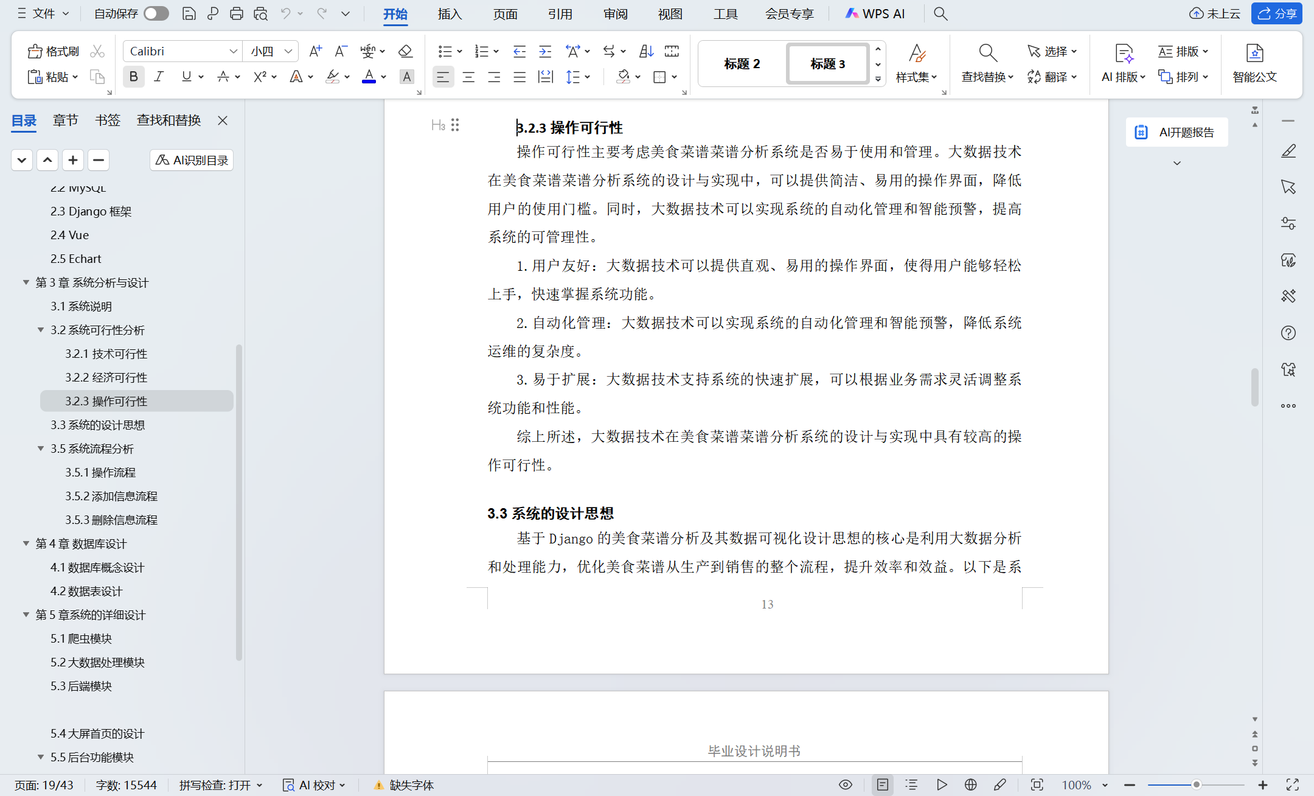The height and width of the screenshot is (796, 1314).
Task: Collapse 3.5 系统流程分析 tree node
Action: point(41,448)
